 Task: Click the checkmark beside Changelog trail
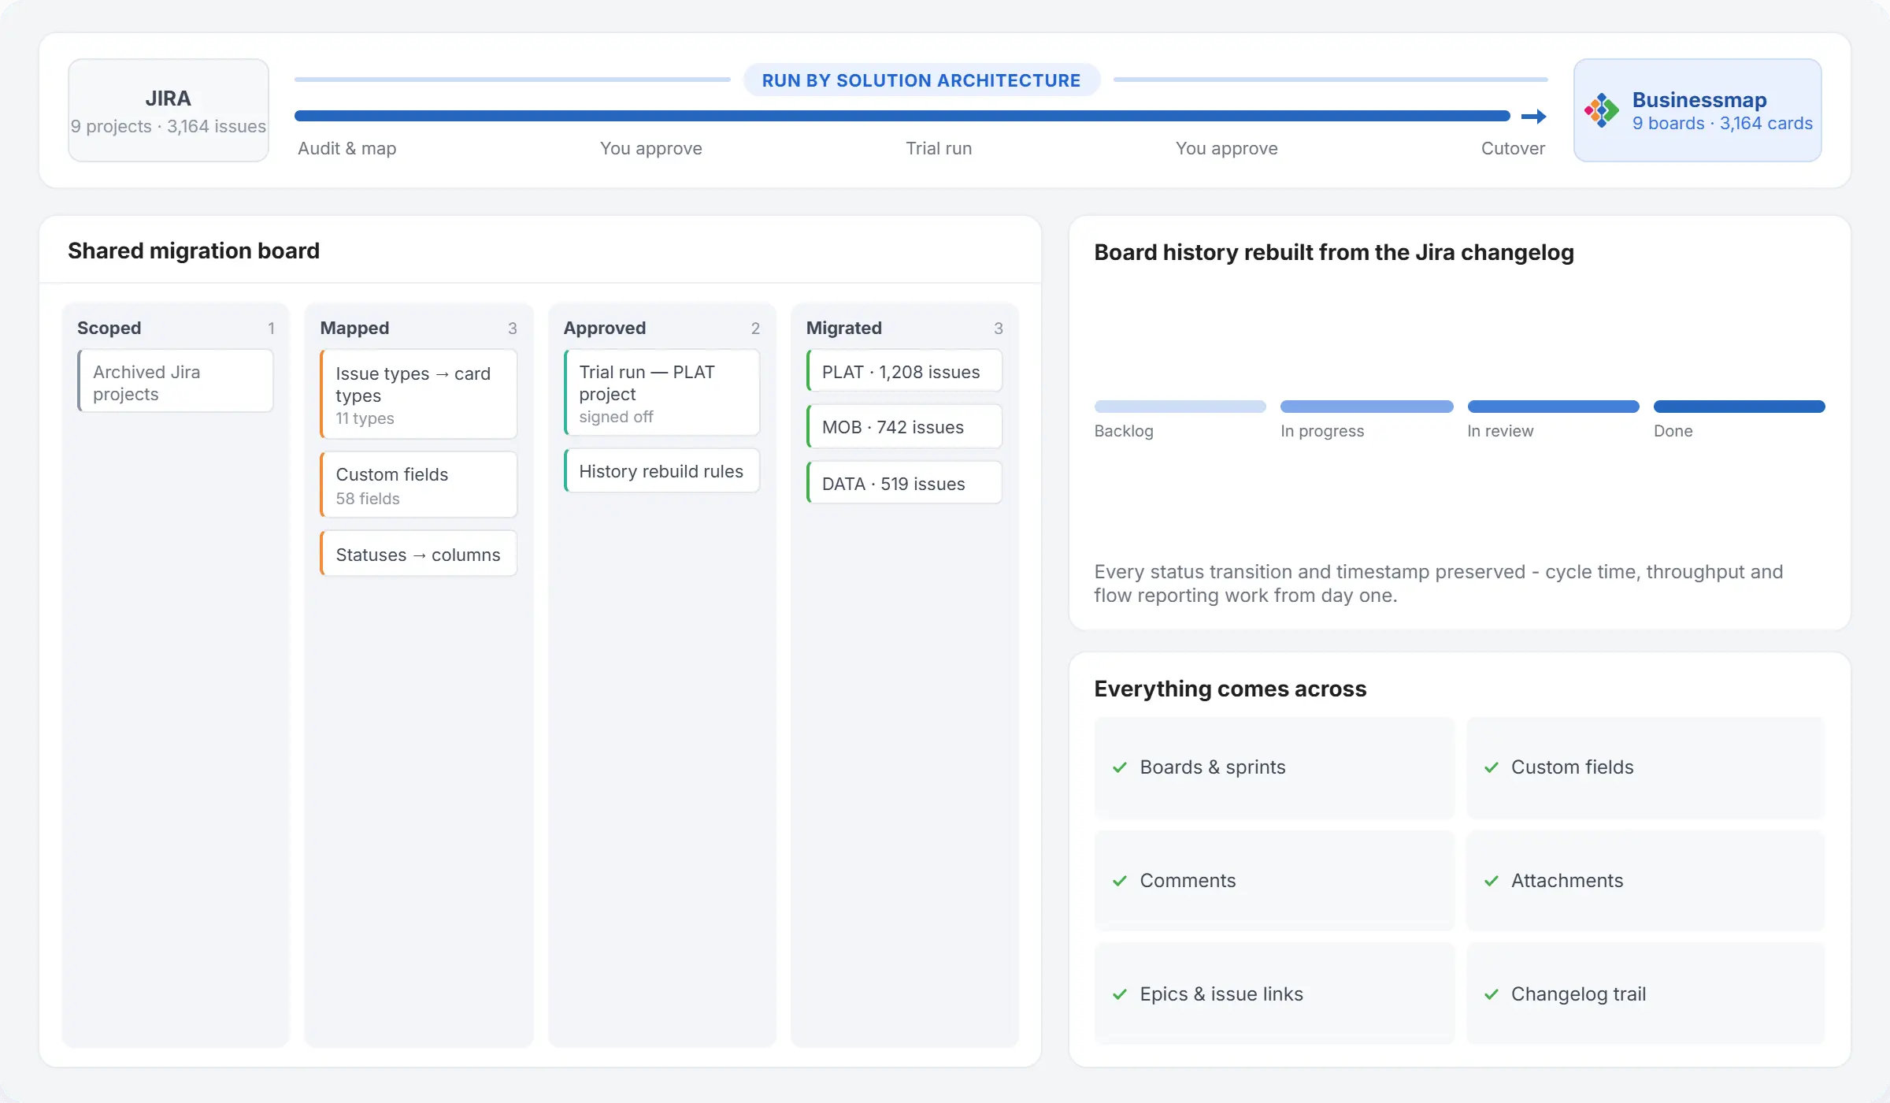(x=1491, y=994)
